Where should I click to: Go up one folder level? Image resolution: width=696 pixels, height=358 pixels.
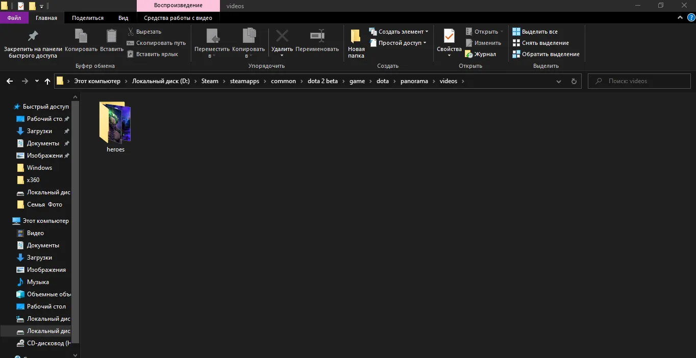click(47, 81)
